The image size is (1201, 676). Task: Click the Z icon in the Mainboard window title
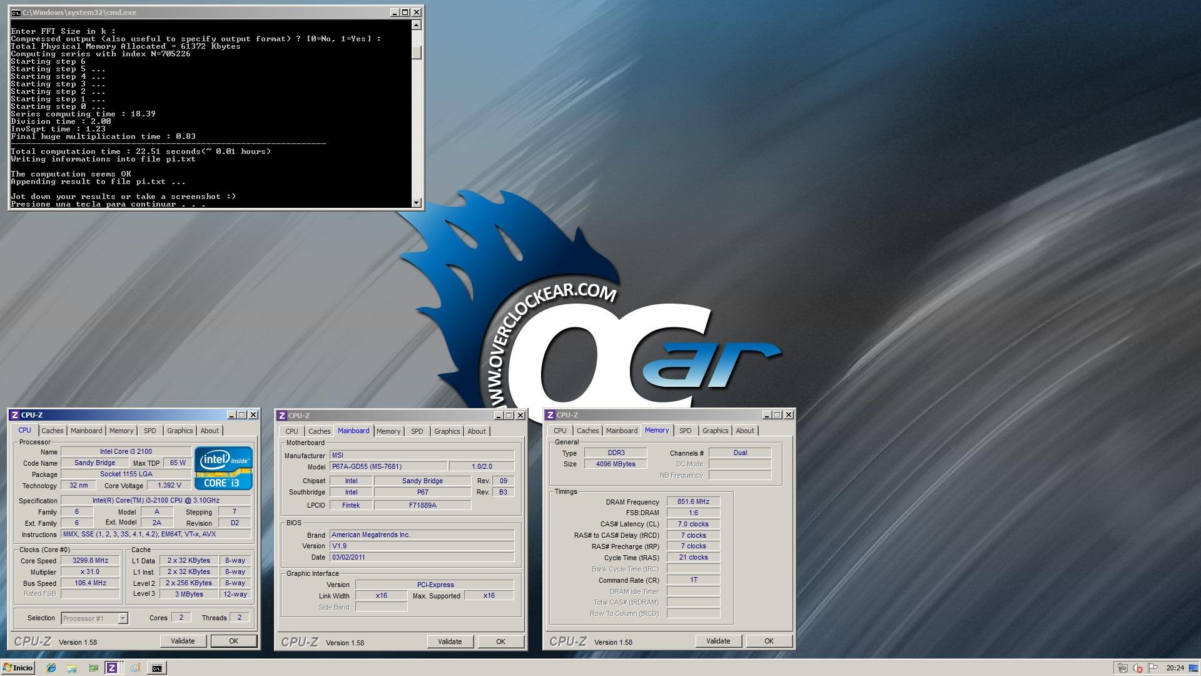pyautogui.click(x=282, y=416)
